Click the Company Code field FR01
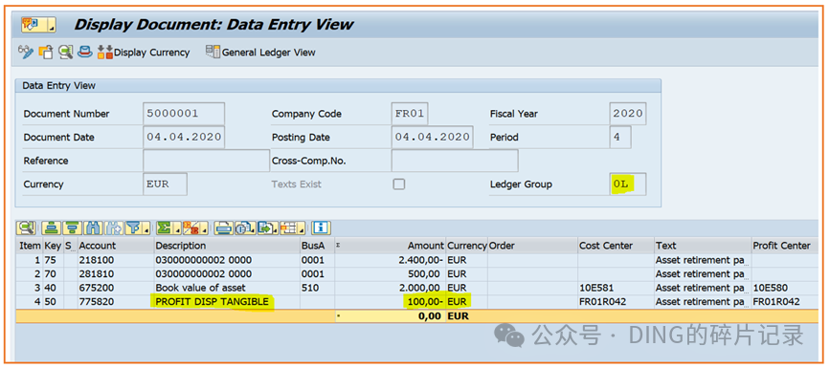 pos(410,114)
